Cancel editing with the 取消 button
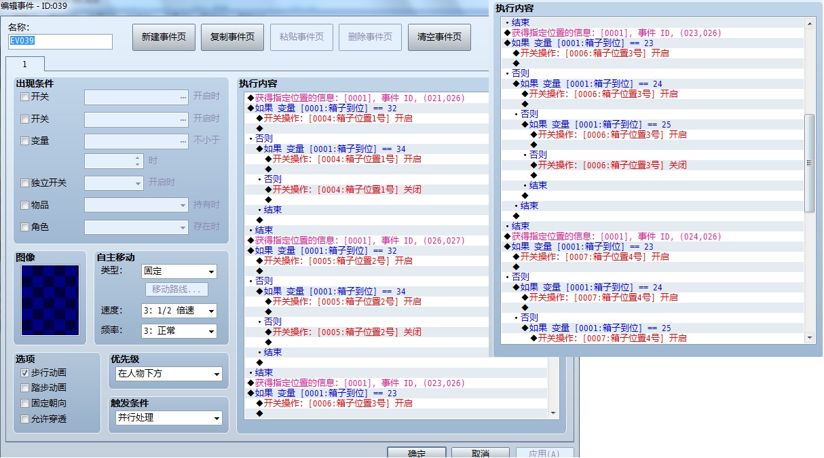This screenshot has height=458, width=824. pyautogui.click(x=480, y=453)
